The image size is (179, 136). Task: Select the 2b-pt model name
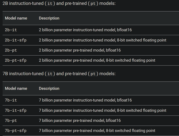pyautogui.click(x=11, y=50)
